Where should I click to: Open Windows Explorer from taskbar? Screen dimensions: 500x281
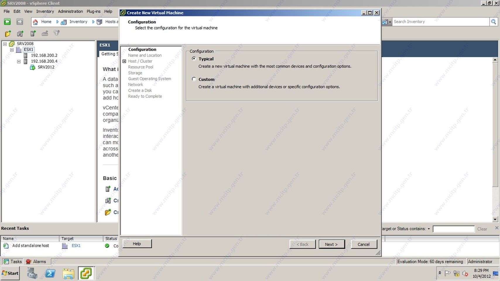point(69,273)
